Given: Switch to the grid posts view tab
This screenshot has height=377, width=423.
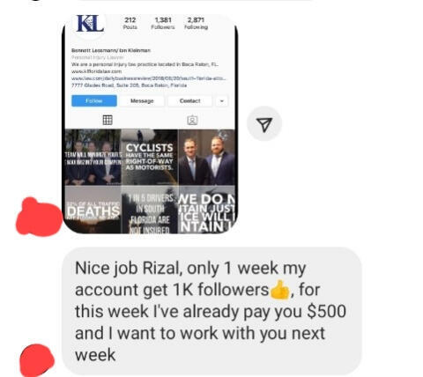Looking at the screenshot, I should 108,120.
